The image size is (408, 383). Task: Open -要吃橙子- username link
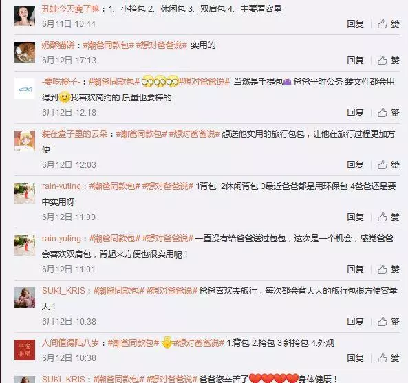click(61, 82)
